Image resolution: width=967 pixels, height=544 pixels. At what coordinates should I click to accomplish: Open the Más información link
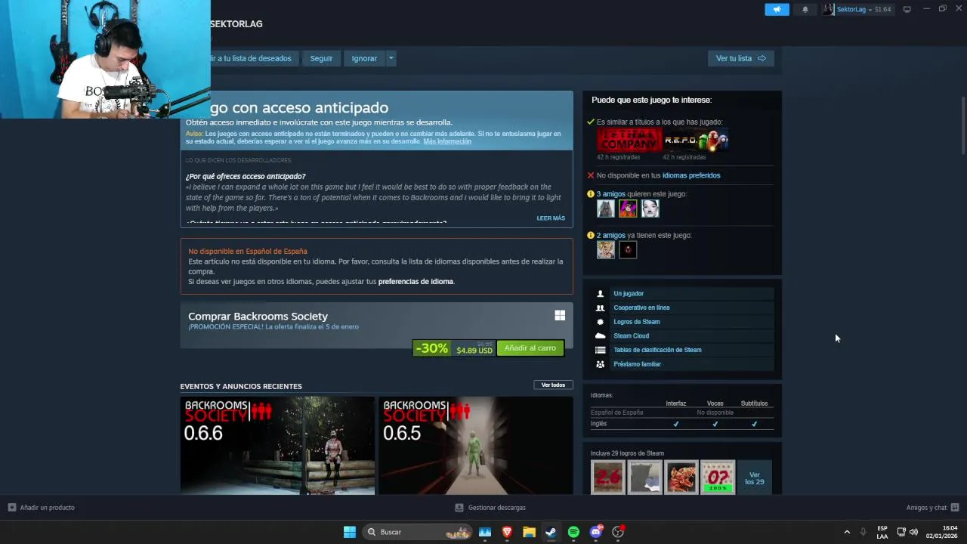pos(447,142)
